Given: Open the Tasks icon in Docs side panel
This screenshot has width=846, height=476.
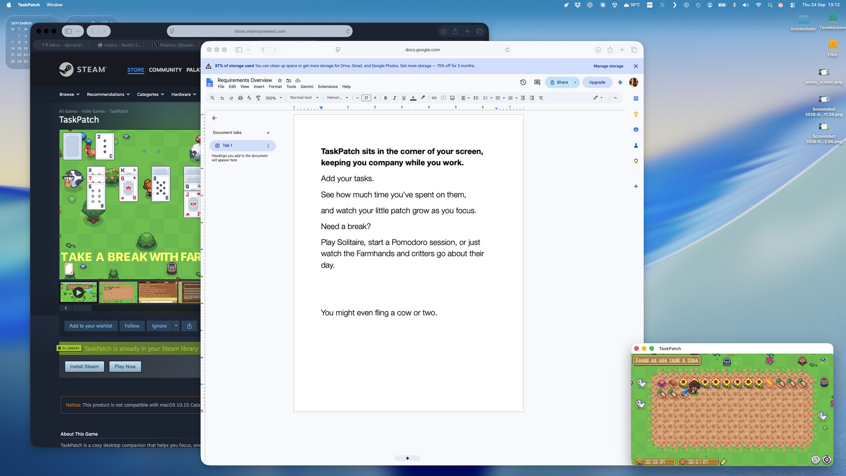Looking at the screenshot, I should pyautogui.click(x=636, y=130).
